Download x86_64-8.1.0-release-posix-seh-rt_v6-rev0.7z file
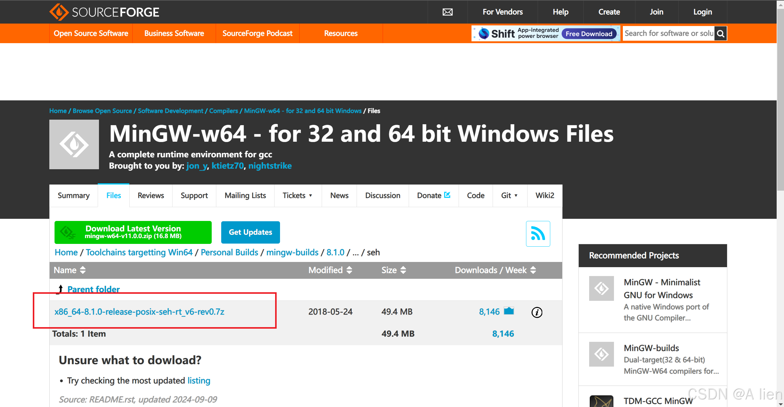The width and height of the screenshot is (784, 407). 139,312
